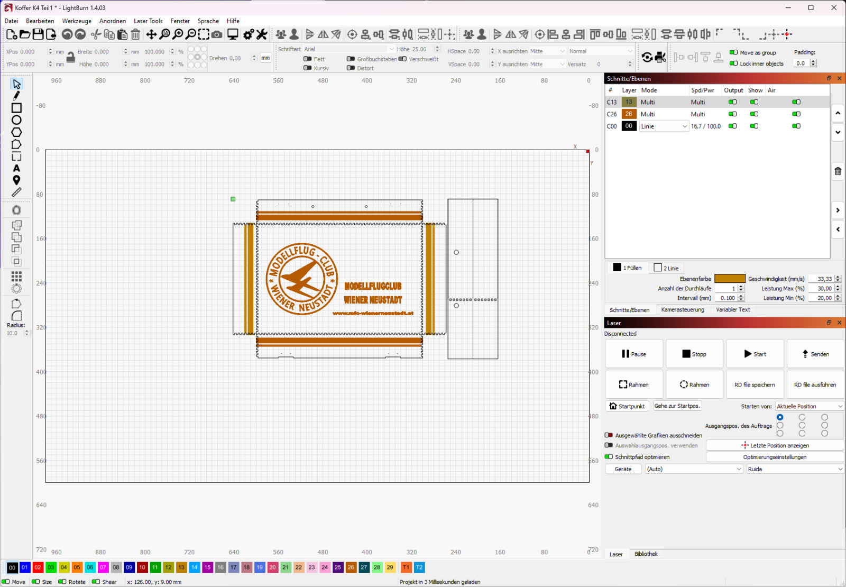
Task: Switch to Bibliothek tab
Action: 646,554
